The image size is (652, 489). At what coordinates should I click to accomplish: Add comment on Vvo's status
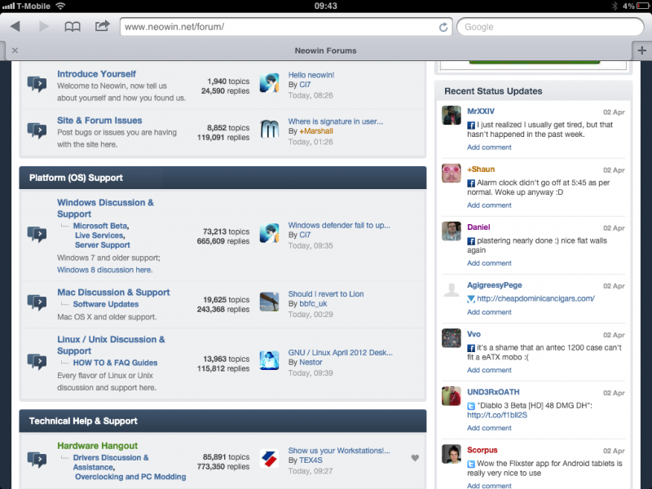[489, 370]
